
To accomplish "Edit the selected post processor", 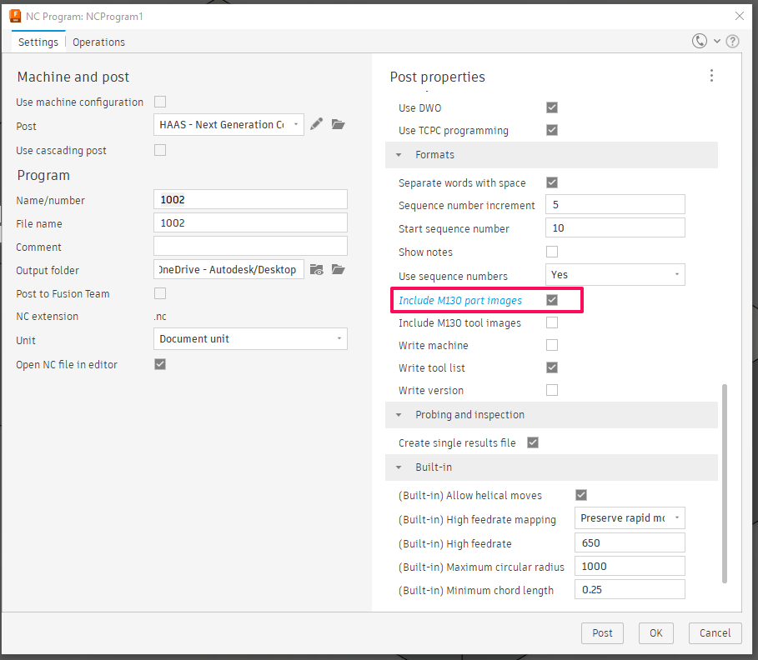I will click(x=316, y=123).
